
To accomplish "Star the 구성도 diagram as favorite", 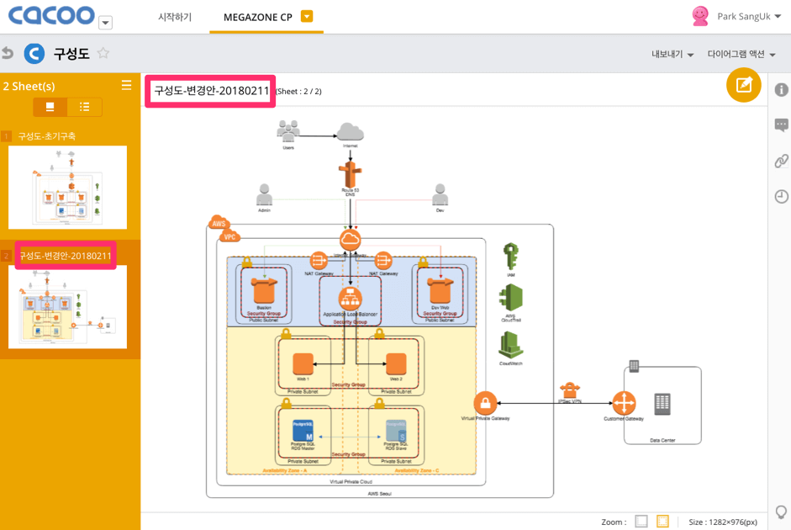I will click(x=103, y=54).
